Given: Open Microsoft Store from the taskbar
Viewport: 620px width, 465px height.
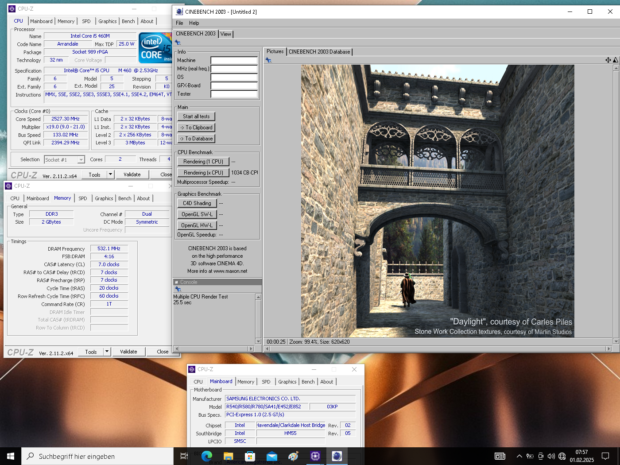Looking at the screenshot, I should pyautogui.click(x=250, y=456).
